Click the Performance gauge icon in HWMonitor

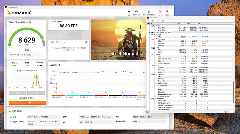point(154,99)
